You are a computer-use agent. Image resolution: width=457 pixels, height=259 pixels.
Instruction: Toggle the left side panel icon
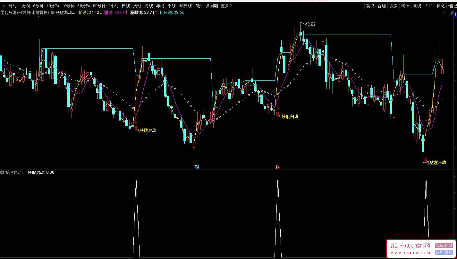tap(4, 6)
